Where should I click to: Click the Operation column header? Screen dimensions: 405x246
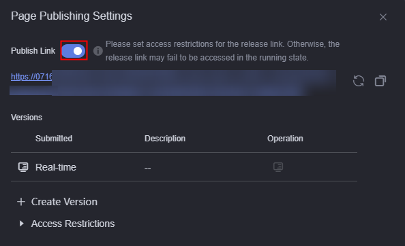coord(285,139)
